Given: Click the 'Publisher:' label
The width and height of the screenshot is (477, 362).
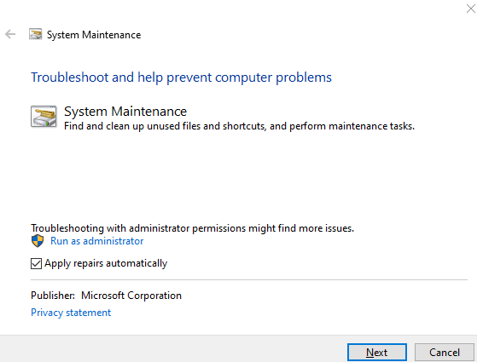Looking at the screenshot, I should click(x=53, y=296).
